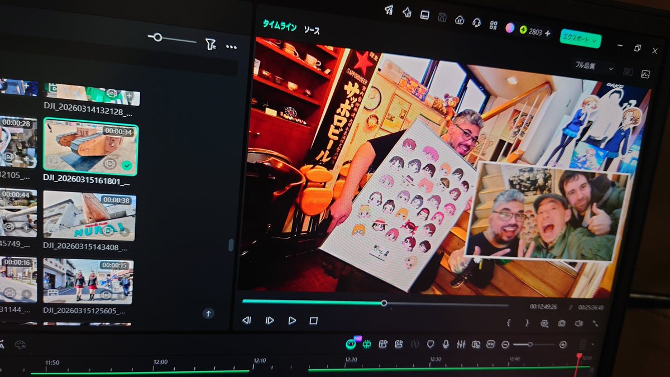The image size is (670, 377).
Task: Take a snapshot with camera icon
Action: tap(562, 323)
